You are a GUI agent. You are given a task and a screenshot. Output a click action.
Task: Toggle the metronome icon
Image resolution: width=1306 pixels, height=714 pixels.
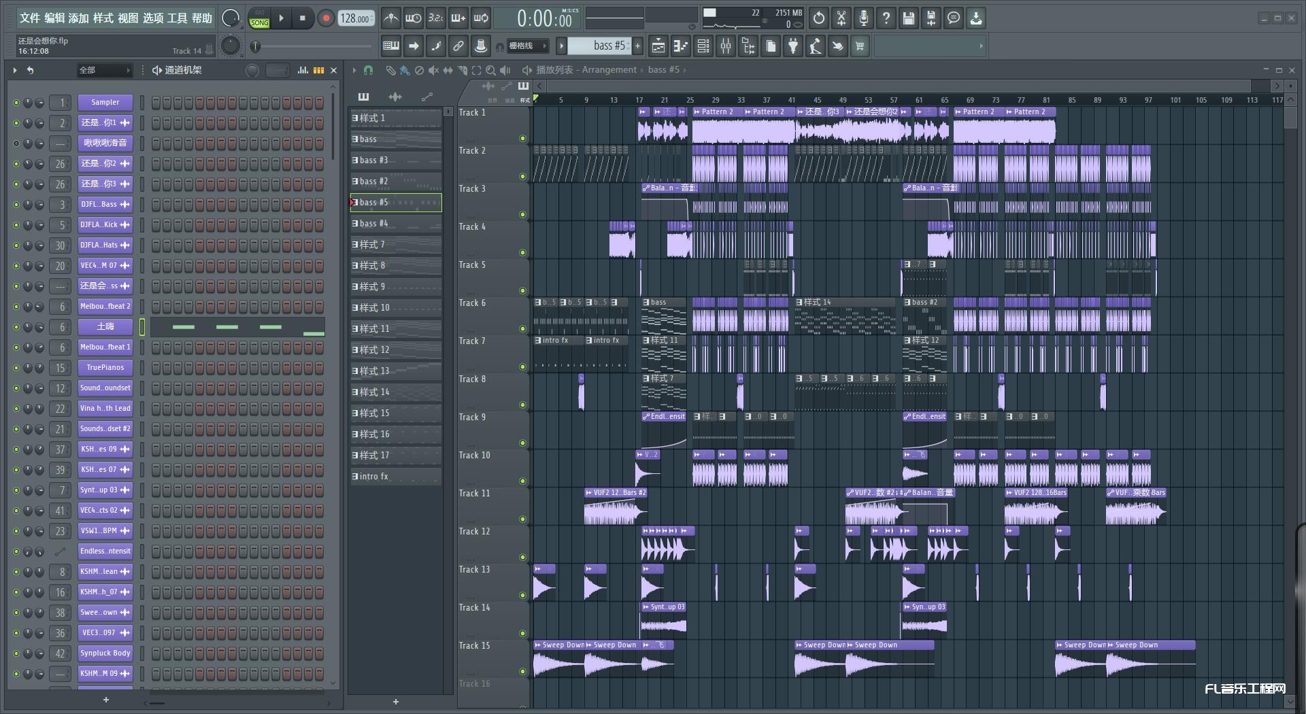point(390,18)
